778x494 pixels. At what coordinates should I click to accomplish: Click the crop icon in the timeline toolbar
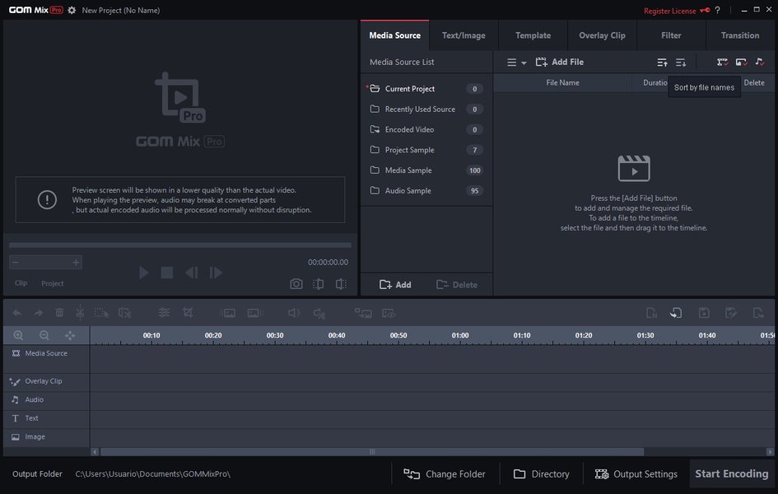click(188, 313)
